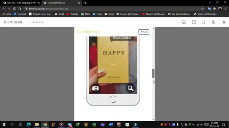Open Microsoft Word from the taskbar
This screenshot has height=128, width=229.
(111, 124)
